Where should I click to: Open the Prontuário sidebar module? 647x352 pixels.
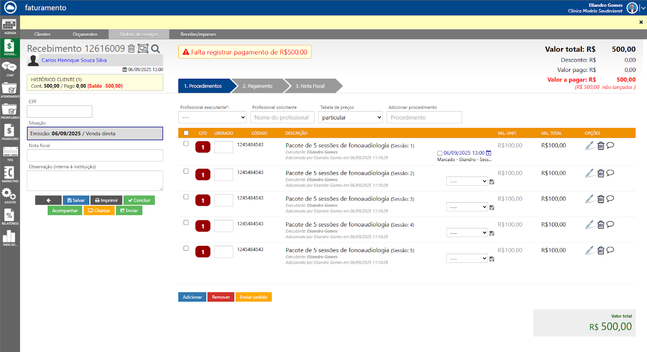pyautogui.click(x=10, y=111)
